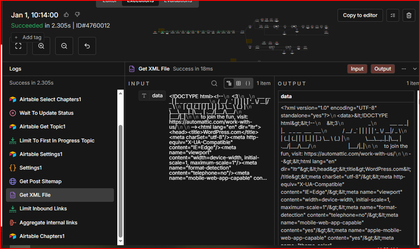Fit the workflow to view

(x=18, y=46)
